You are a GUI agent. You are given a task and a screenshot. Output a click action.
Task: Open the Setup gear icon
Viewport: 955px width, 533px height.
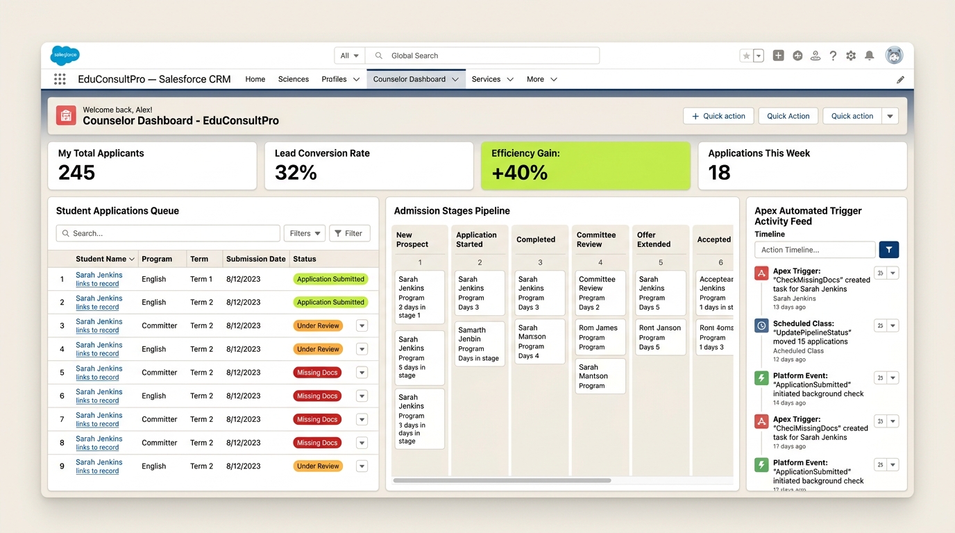coord(851,56)
